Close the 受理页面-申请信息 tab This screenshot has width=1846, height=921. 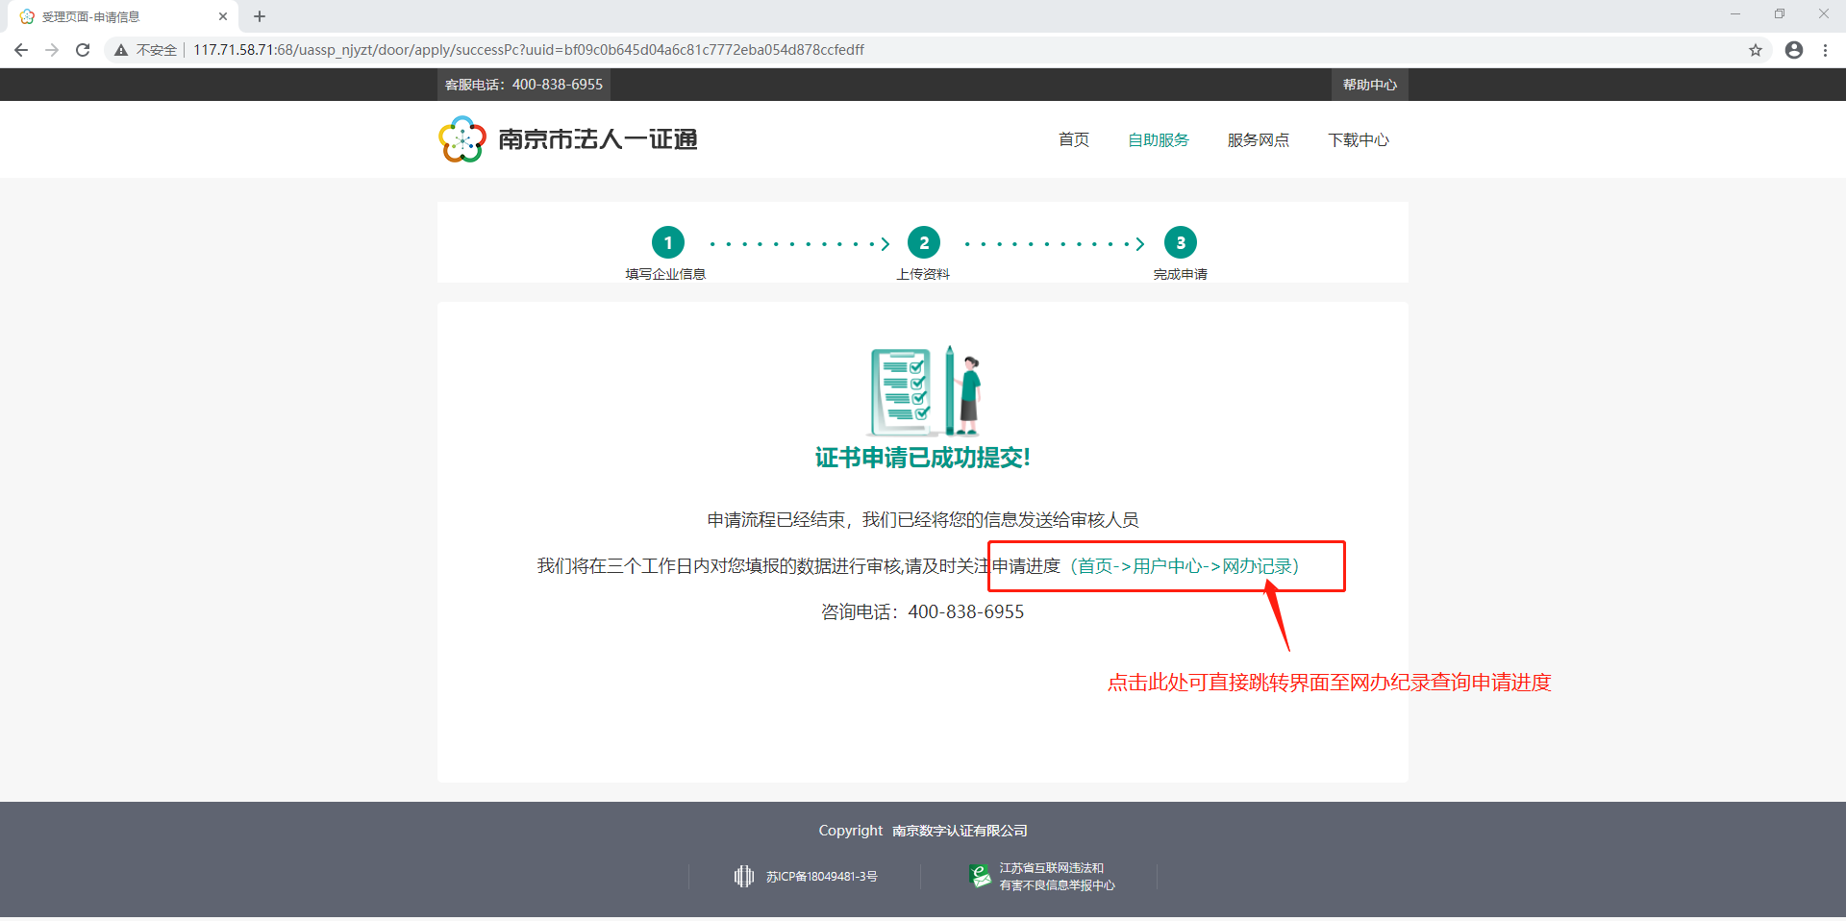point(223,16)
